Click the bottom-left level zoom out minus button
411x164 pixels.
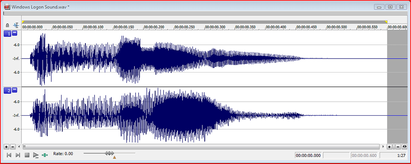coord(12,146)
